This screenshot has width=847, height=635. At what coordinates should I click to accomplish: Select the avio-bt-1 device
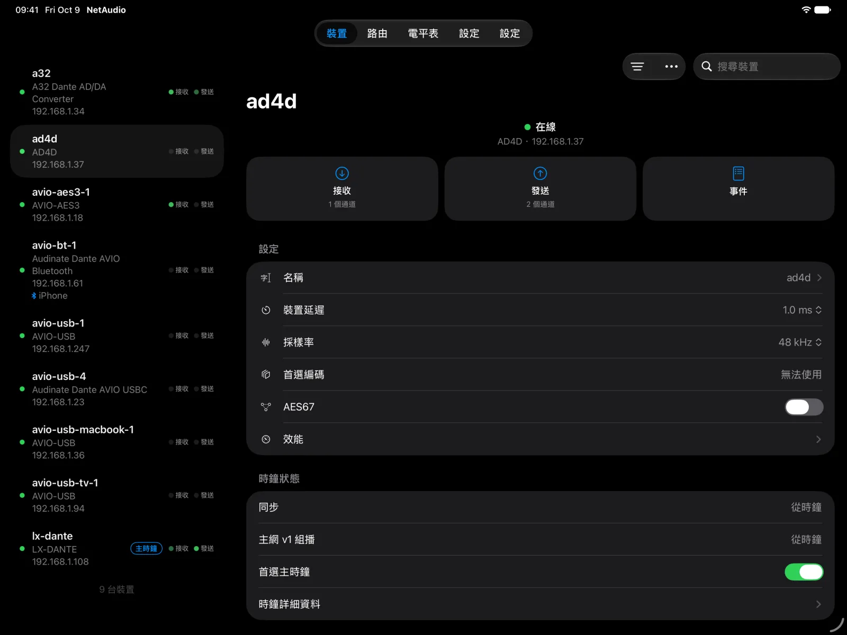117,270
